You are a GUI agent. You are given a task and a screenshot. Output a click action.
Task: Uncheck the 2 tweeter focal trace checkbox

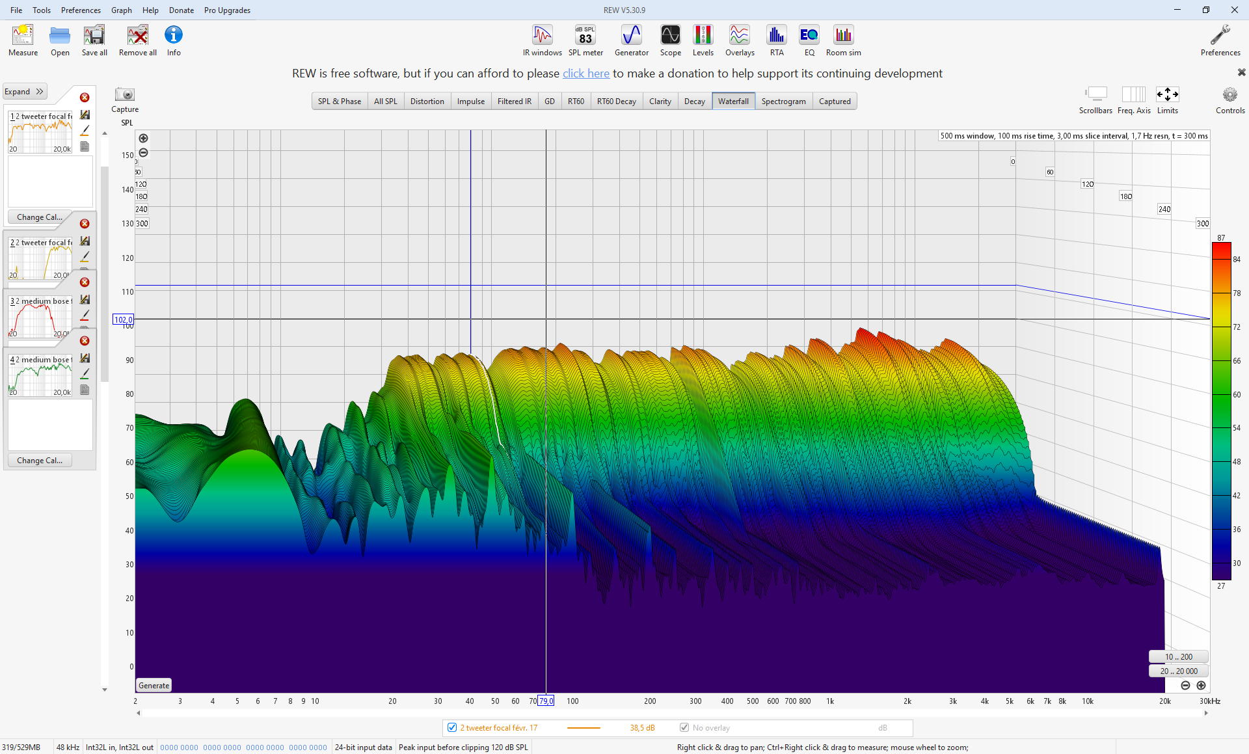[452, 727]
